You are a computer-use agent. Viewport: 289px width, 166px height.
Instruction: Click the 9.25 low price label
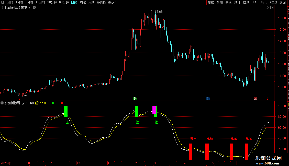click(x=25, y=96)
